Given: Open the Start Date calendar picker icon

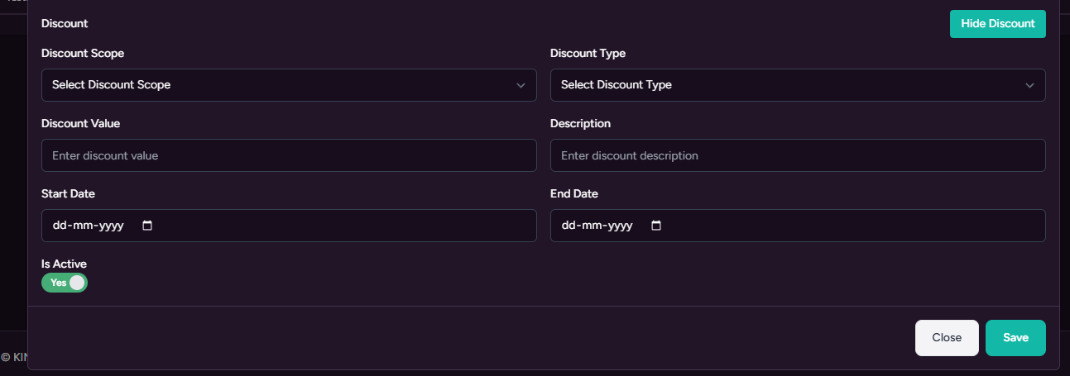Looking at the screenshot, I should pyautogui.click(x=147, y=226).
